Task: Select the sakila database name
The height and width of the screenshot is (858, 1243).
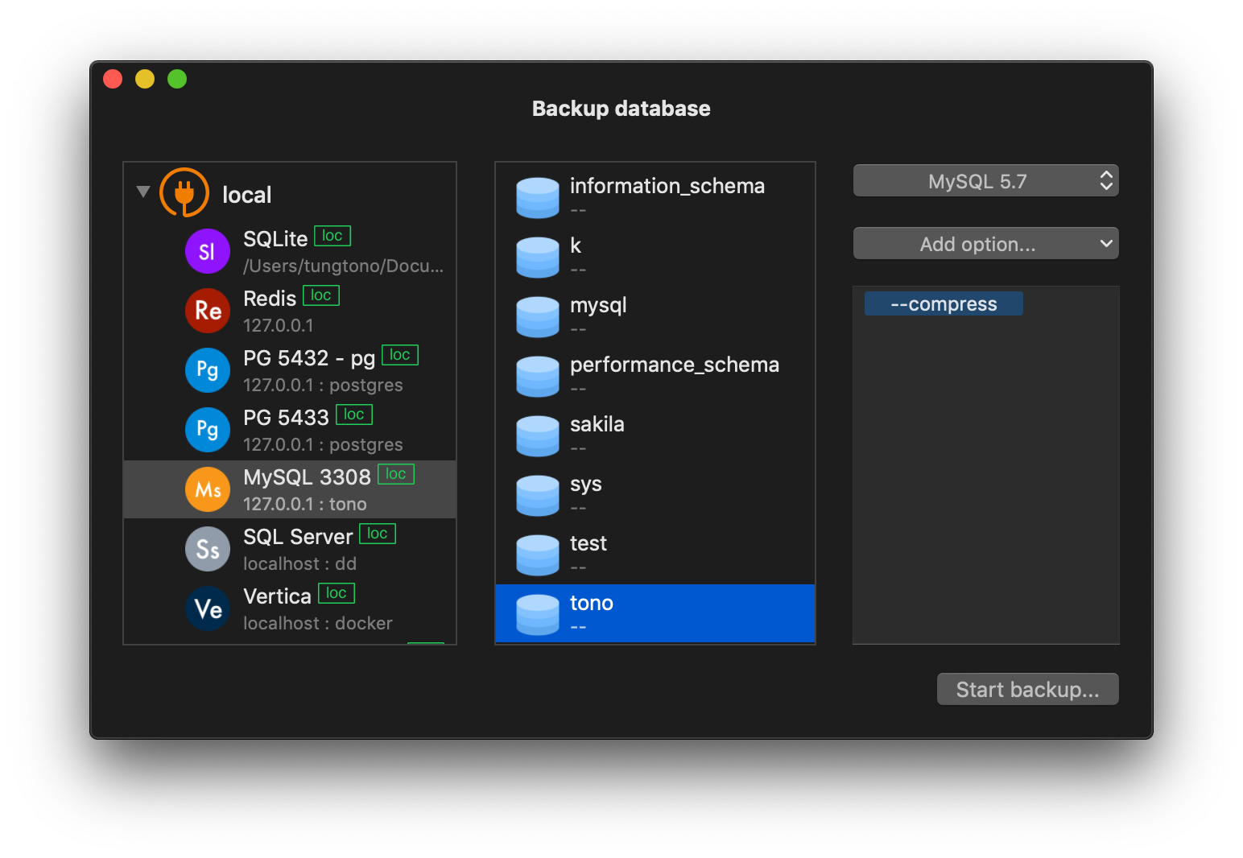Action: click(597, 424)
